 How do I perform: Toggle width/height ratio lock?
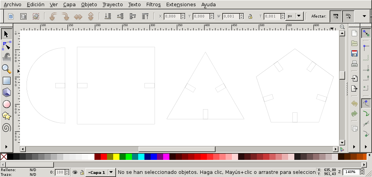pyautogui.click(x=250, y=16)
